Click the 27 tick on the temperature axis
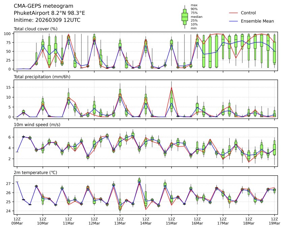The width and height of the screenshot is (284, 229). pyautogui.click(x=9, y=184)
